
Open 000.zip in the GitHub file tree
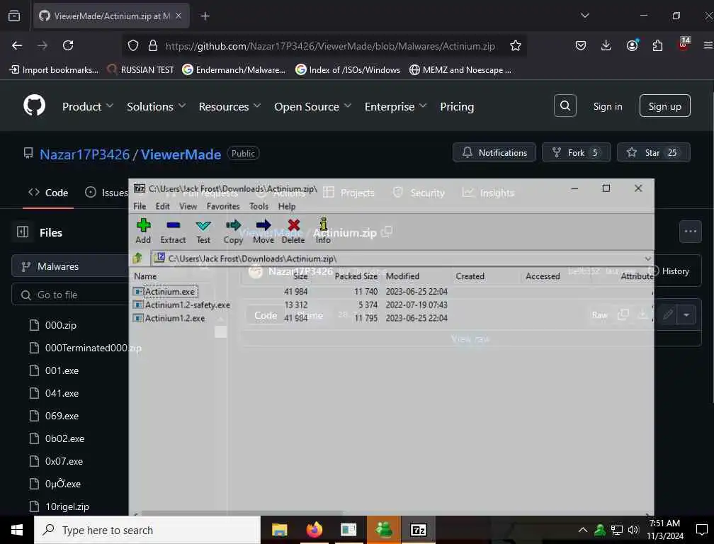(x=61, y=325)
